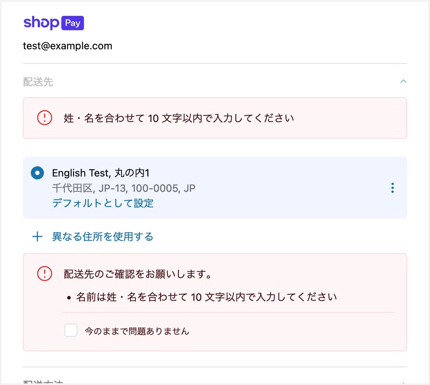Click the top 10 文字以内 error message text
This screenshot has width=430, height=385.
[x=179, y=118]
